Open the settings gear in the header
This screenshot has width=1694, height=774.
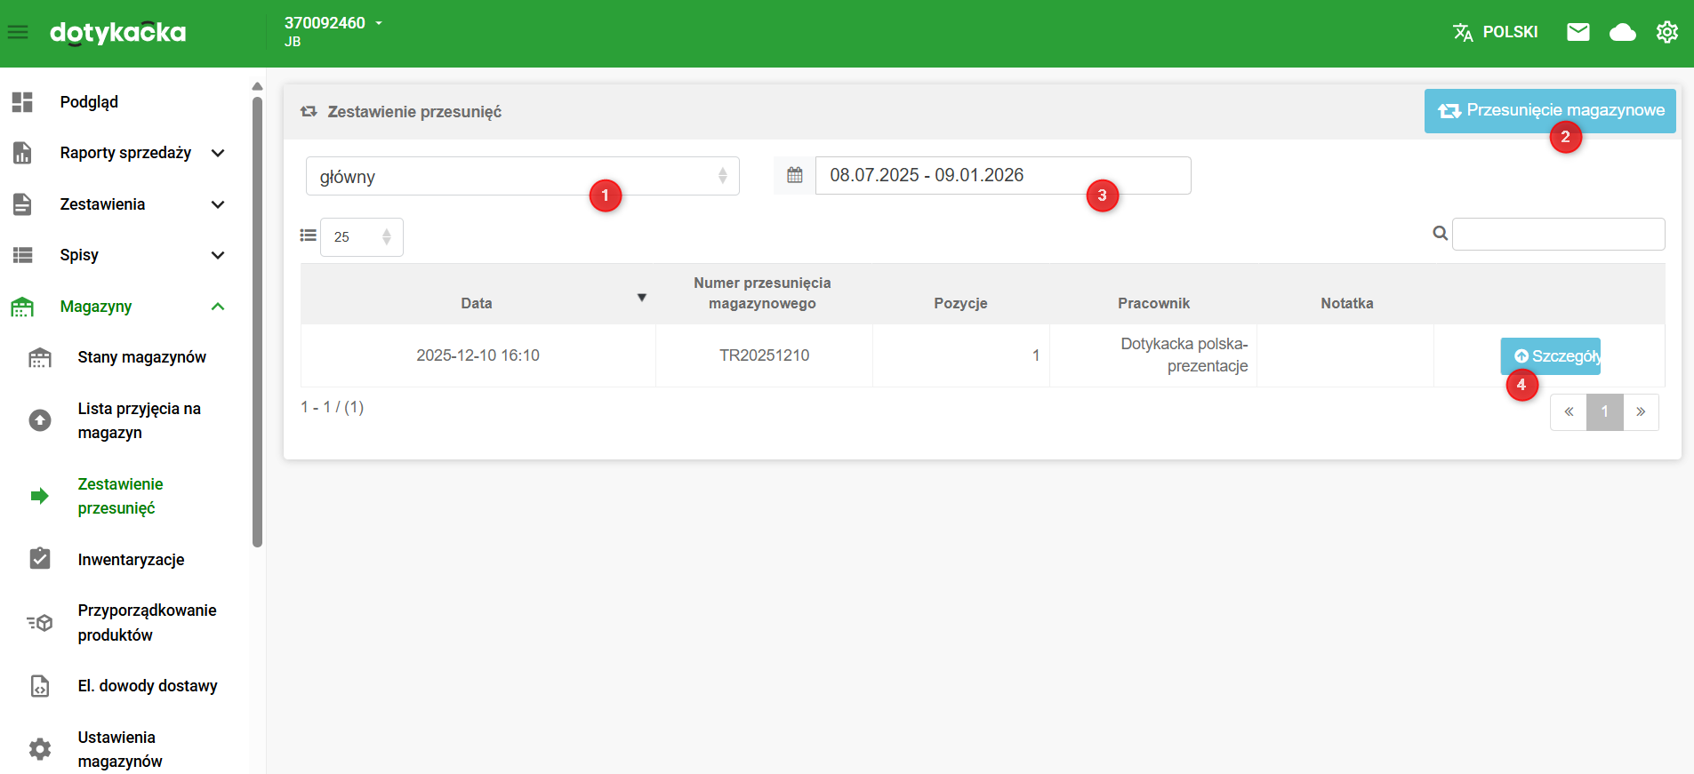tap(1666, 33)
